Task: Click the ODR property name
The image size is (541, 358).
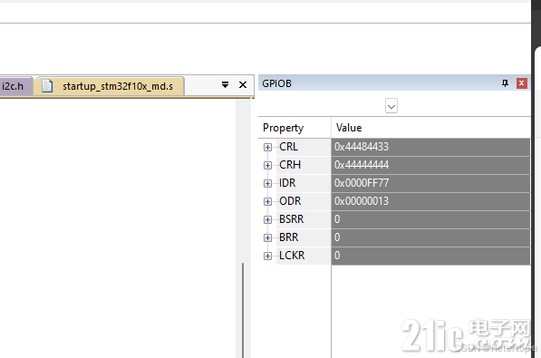Action: [290, 201]
